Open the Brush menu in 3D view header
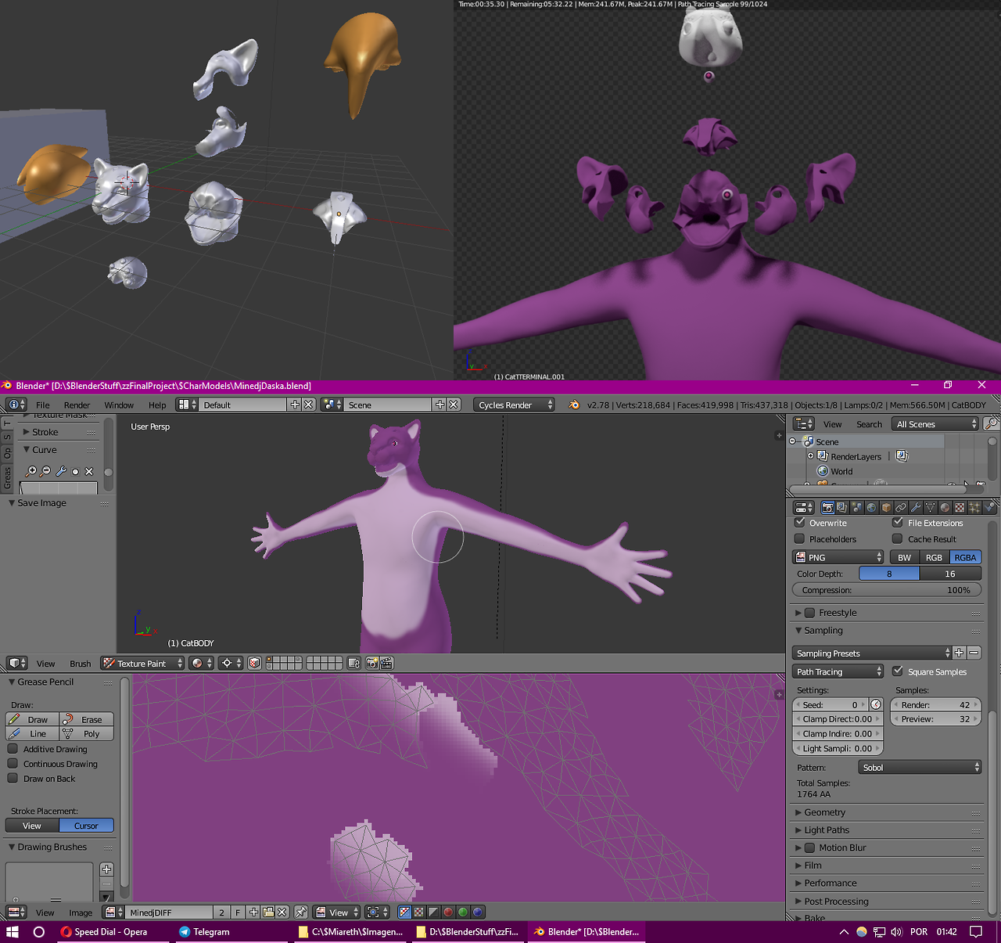 (x=81, y=664)
